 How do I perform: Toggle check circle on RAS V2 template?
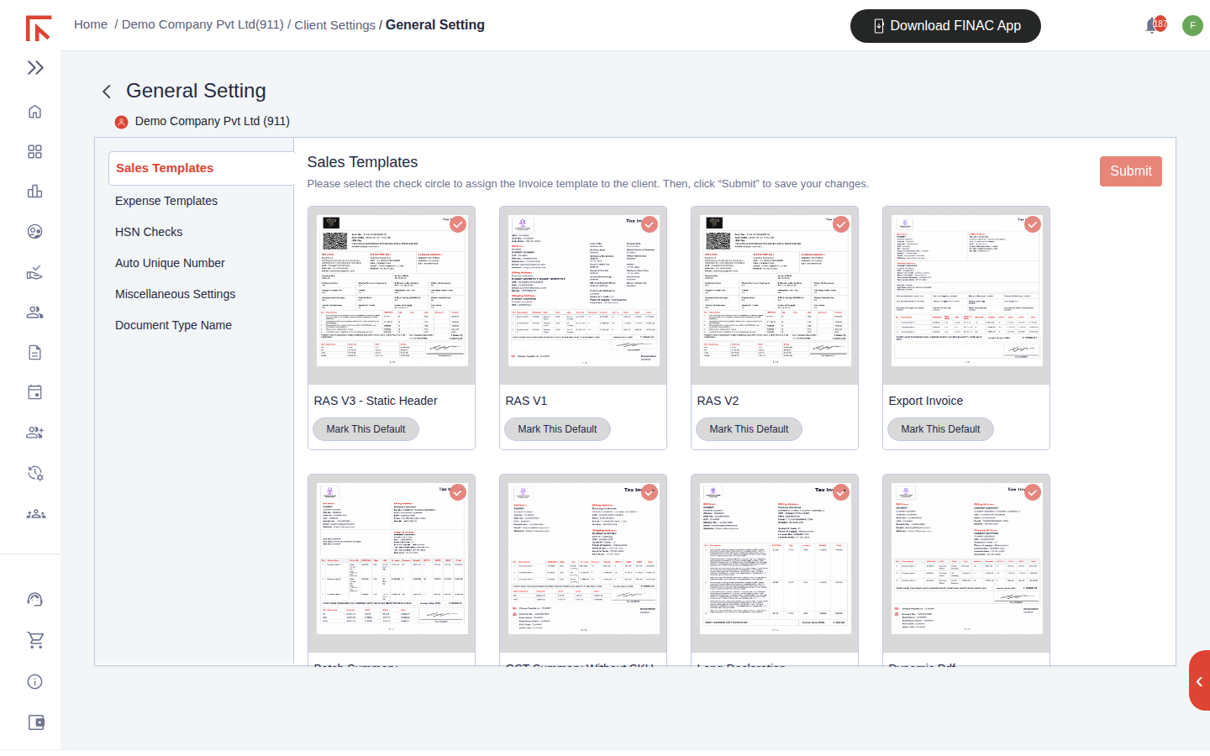tap(841, 224)
